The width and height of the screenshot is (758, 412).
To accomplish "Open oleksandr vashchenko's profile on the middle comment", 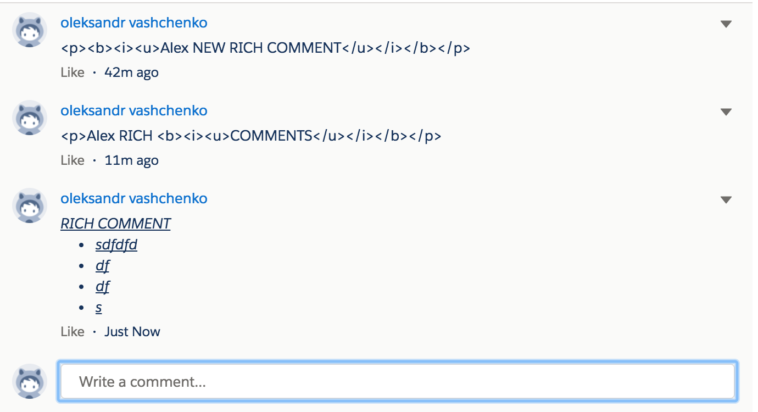I will point(133,110).
